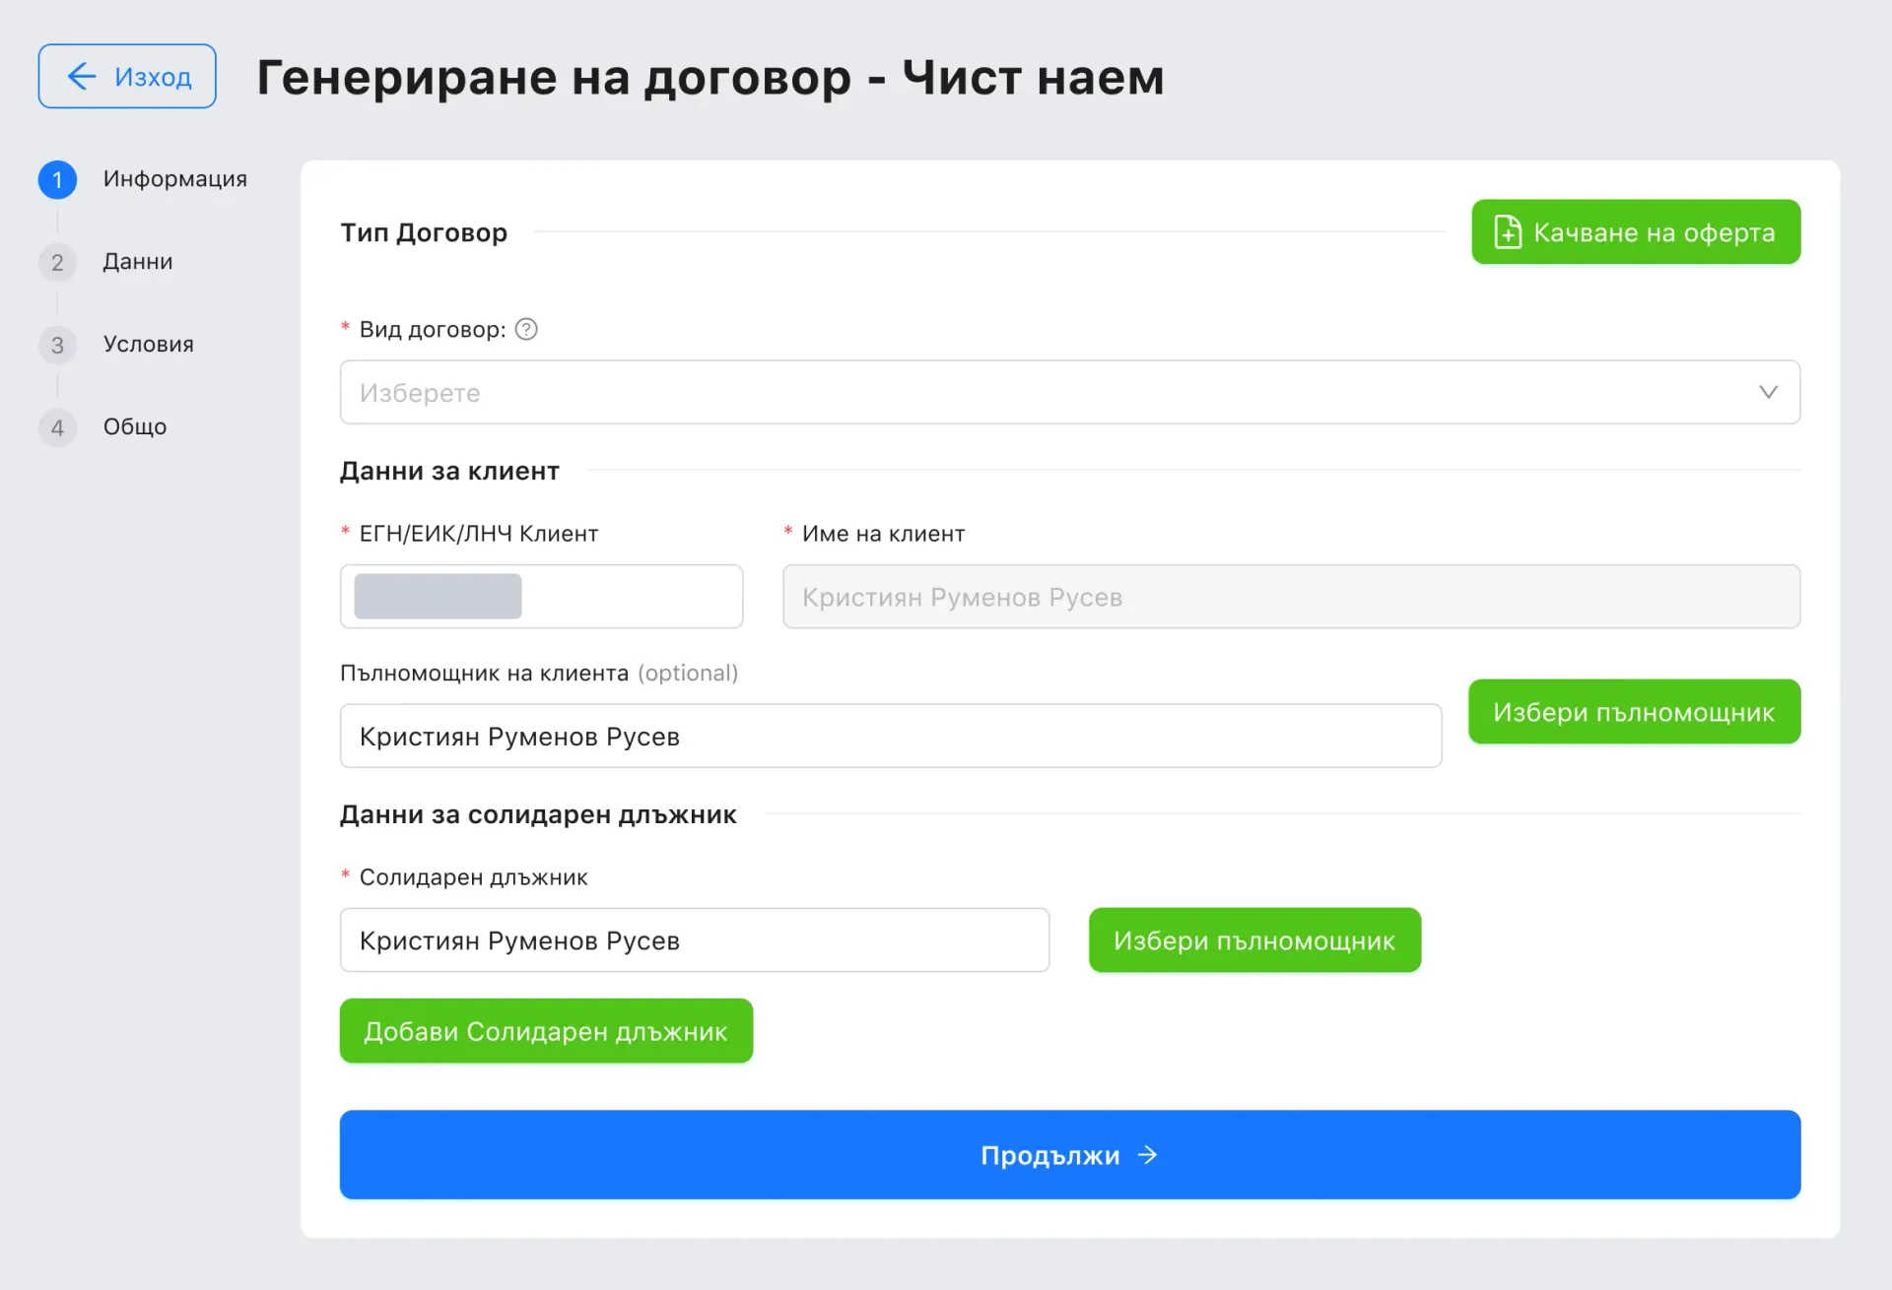Click the document upload icon on Качване на оферта
Viewport: 1892px width, 1290px height.
[x=1508, y=232]
